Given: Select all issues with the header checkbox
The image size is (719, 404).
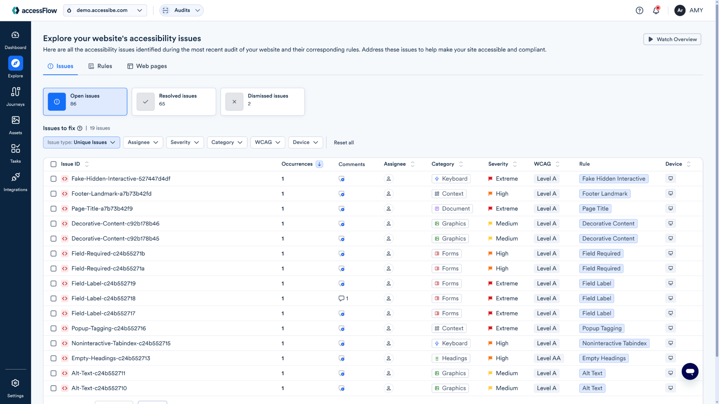Looking at the screenshot, I should pyautogui.click(x=54, y=164).
